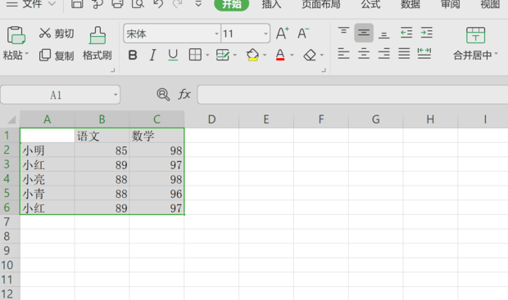This screenshot has width=508, height=300.
Task: Click the Copy (复制) icon
Action: coord(45,56)
